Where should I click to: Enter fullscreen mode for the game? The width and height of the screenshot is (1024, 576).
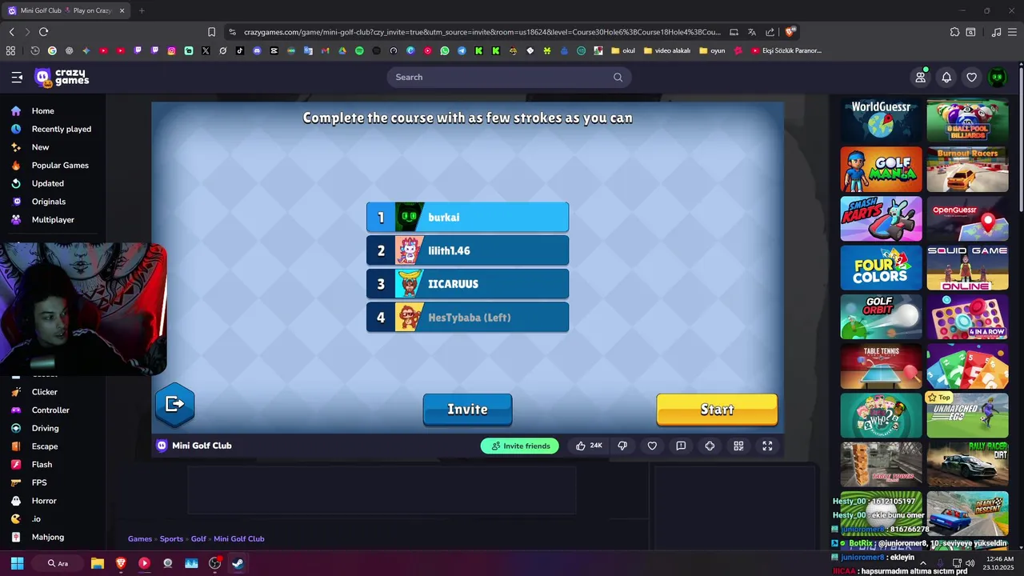coord(767,446)
